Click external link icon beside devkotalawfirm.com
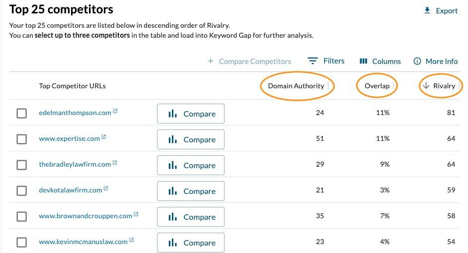Image resolution: width=468 pixels, height=253 pixels. click(x=106, y=189)
